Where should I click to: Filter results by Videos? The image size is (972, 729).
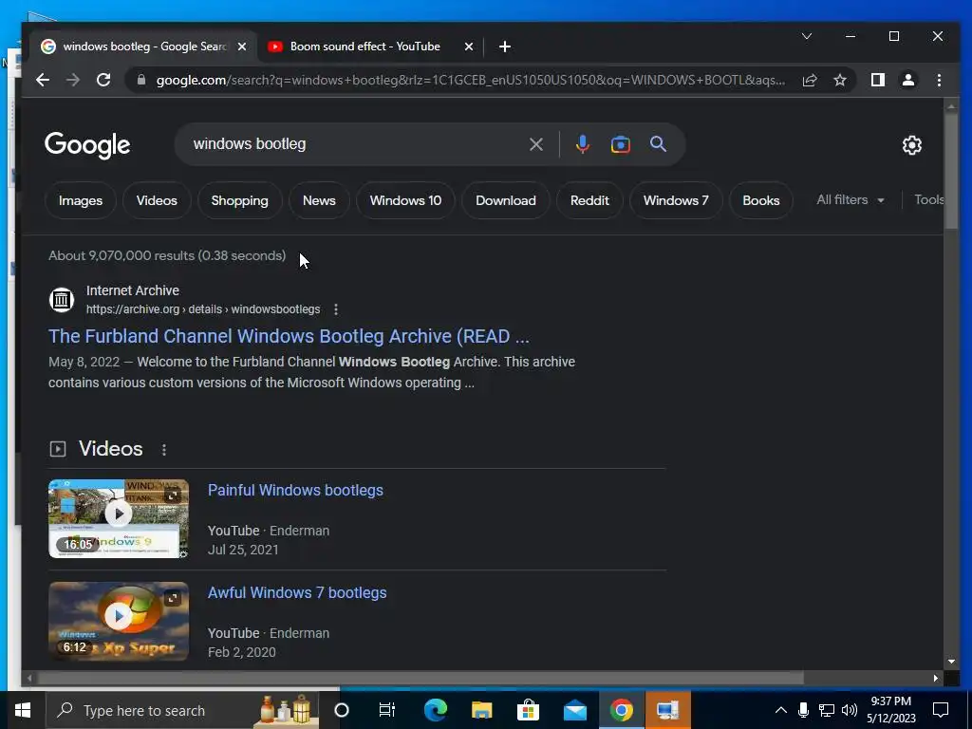(157, 201)
